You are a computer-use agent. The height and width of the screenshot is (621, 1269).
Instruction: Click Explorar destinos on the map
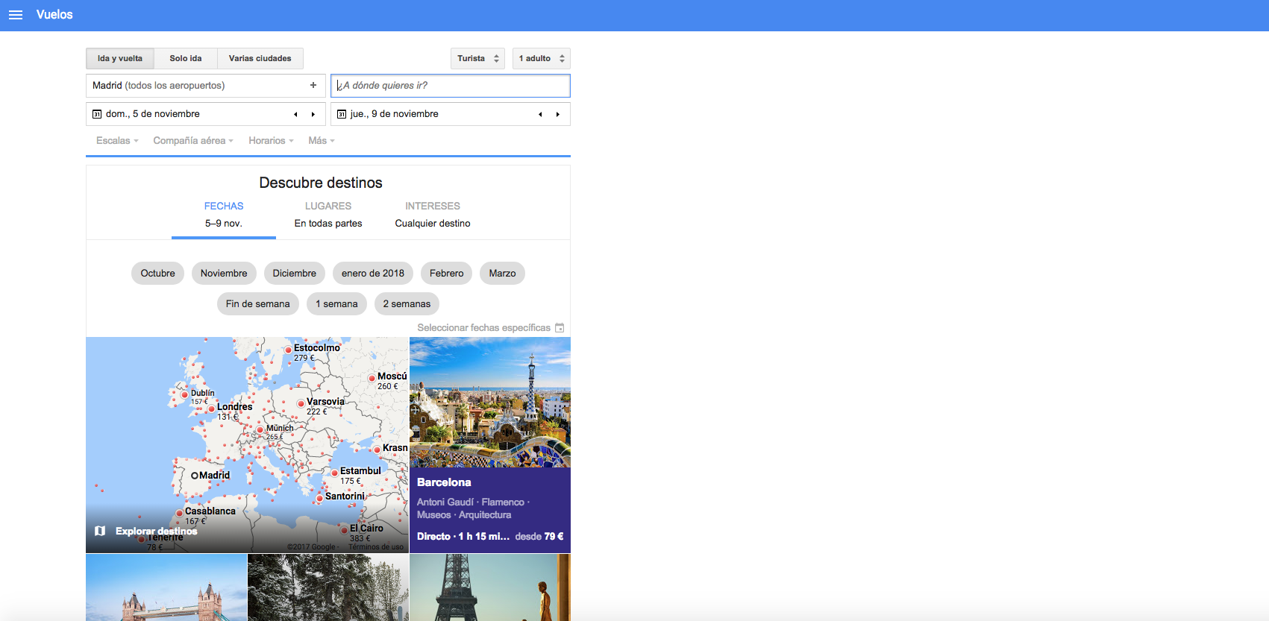156,532
